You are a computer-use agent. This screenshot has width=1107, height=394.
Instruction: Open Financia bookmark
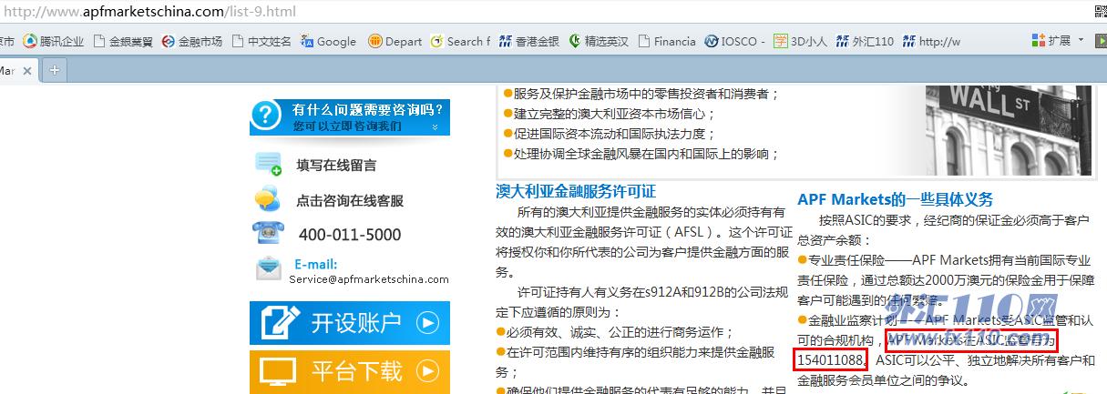coord(668,41)
